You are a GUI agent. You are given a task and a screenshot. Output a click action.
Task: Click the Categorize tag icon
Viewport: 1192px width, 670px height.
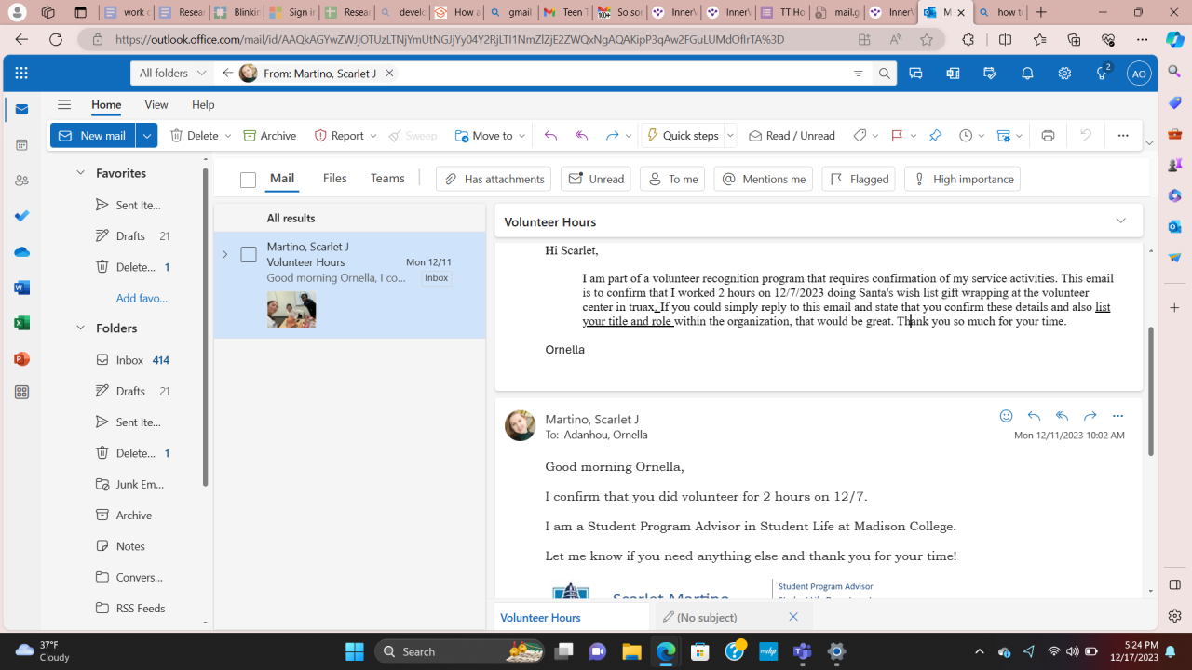click(x=860, y=136)
